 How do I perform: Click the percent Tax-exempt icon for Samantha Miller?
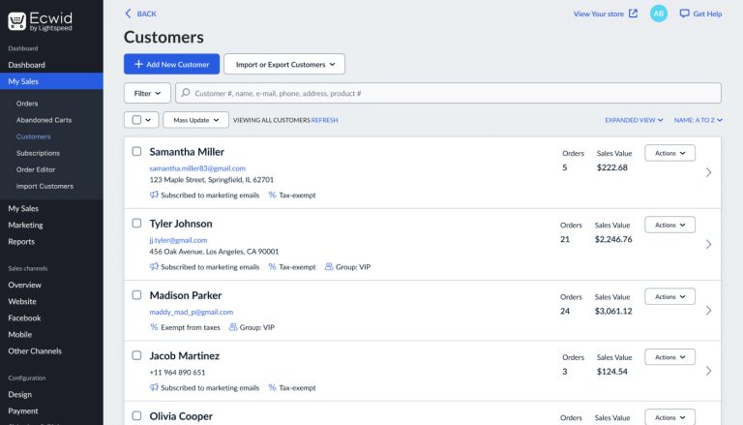(272, 195)
